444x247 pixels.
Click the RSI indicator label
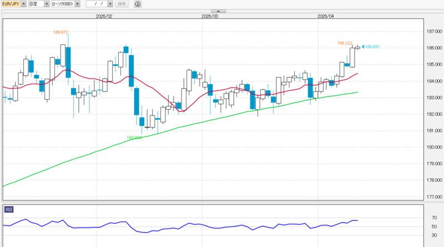[x=9, y=209]
